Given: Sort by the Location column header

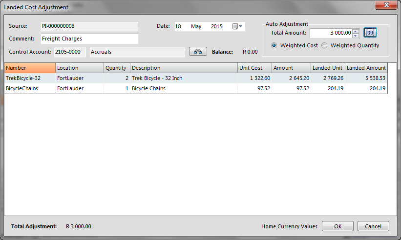Looking at the screenshot, I should [x=79, y=68].
